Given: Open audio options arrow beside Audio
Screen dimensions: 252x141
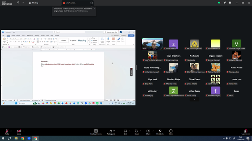Looking at the screenshot, I should tap(11, 131).
